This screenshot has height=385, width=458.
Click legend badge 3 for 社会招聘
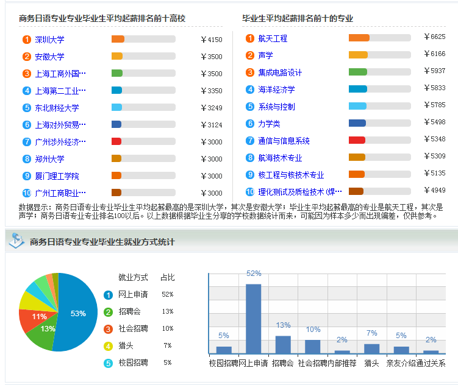[x=108, y=329]
